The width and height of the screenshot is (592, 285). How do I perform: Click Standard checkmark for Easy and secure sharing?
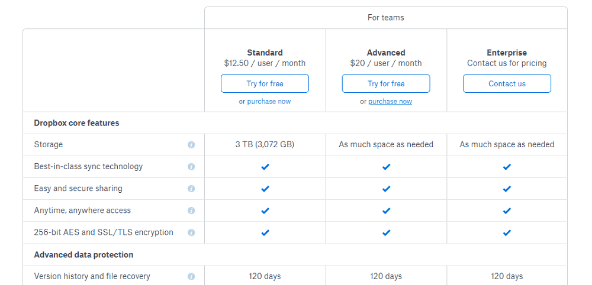pos(265,189)
